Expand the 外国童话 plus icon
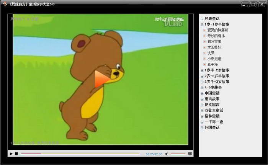Image resolution: width=268 pixels, height=165 pixels. 202,128
